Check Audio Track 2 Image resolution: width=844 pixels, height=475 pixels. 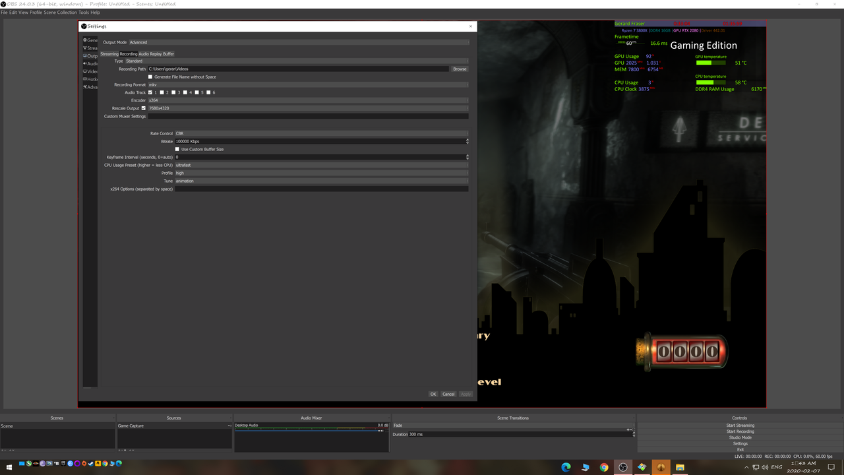(162, 92)
